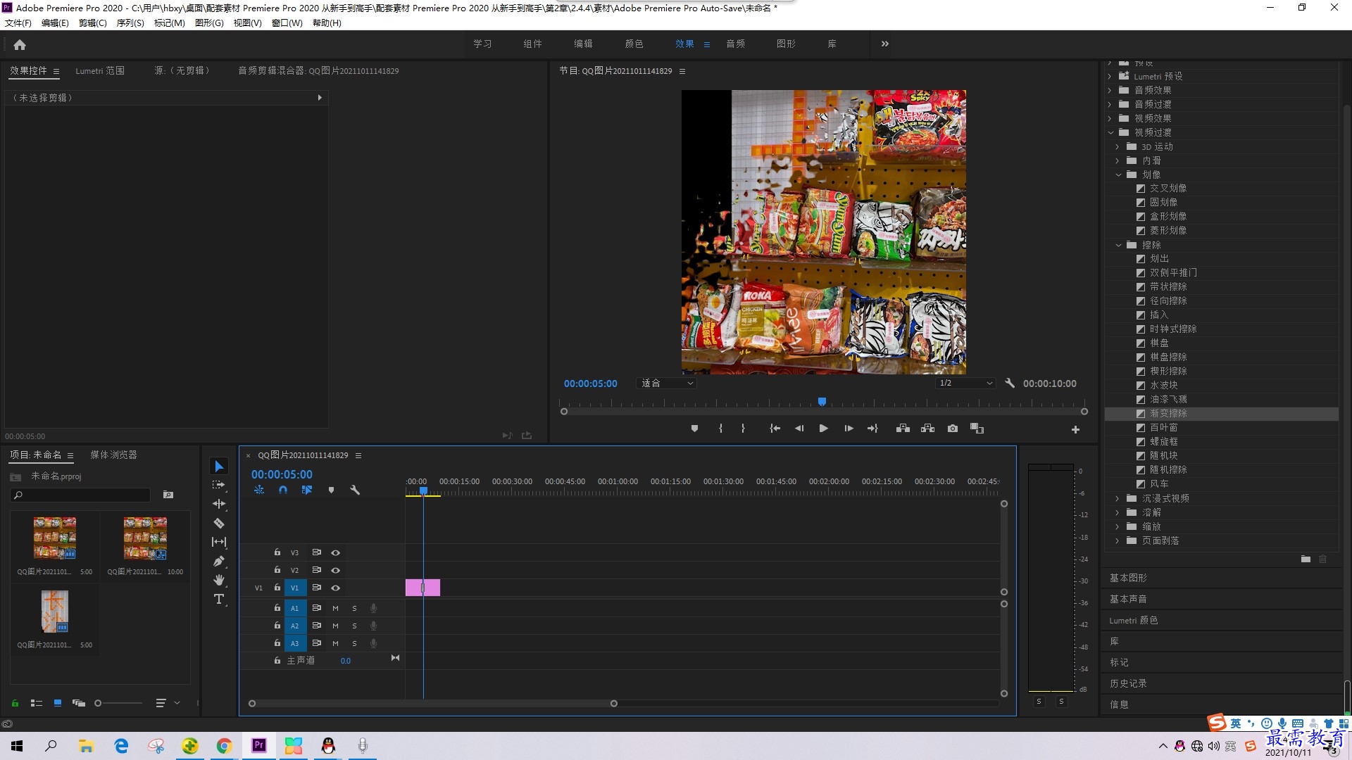This screenshot has height=760, width=1352.
Task: Expand the 3D 运动 folder
Action: point(1118,146)
